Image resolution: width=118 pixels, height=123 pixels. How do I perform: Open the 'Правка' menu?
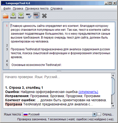(x=18, y=8)
